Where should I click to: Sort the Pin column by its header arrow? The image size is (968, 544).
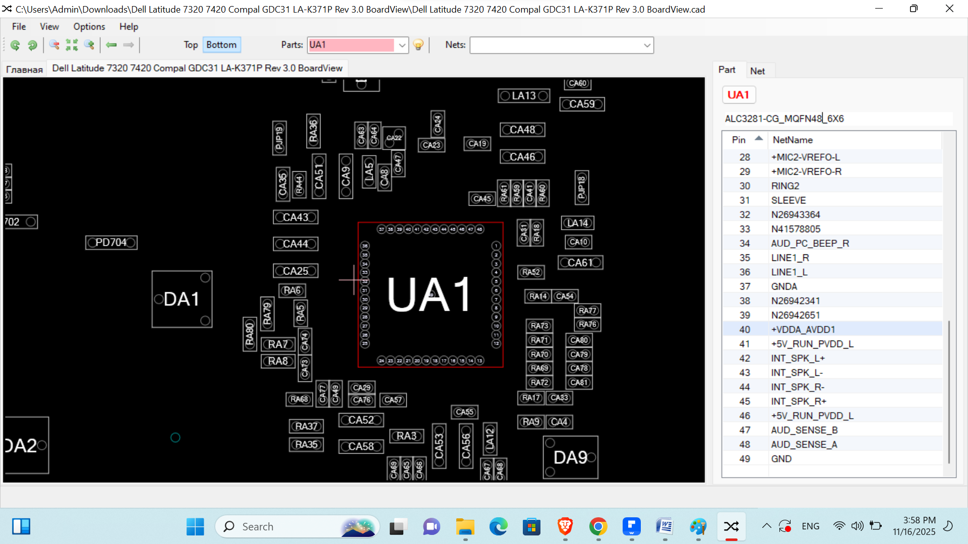(758, 139)
